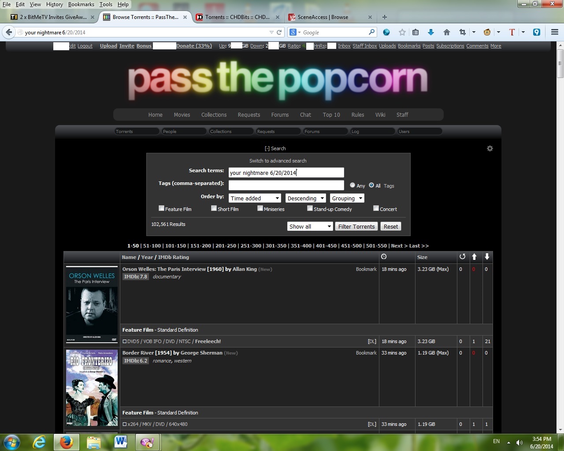Open the Google search engine dropdown
564x451 pixels.
295,32
